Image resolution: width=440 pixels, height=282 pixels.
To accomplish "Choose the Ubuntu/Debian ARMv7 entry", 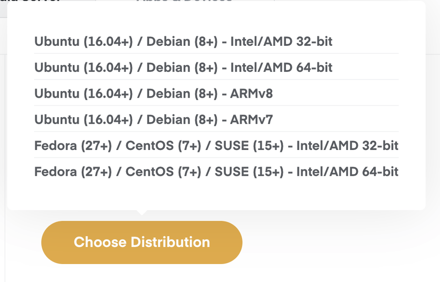I will tap(153, 119).
